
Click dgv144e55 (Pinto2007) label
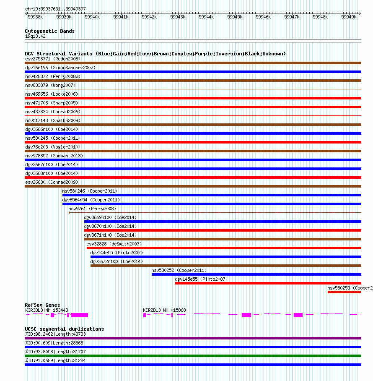pyautogui.click(x=117, y=253)
